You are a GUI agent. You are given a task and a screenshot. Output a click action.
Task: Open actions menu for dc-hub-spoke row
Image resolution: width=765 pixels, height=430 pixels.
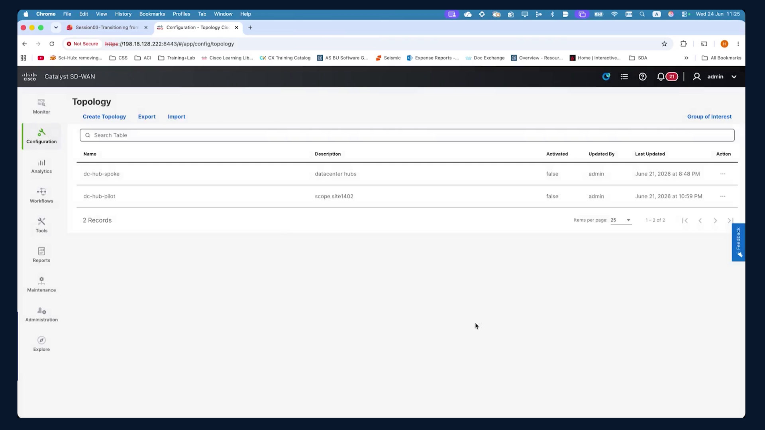723,174
